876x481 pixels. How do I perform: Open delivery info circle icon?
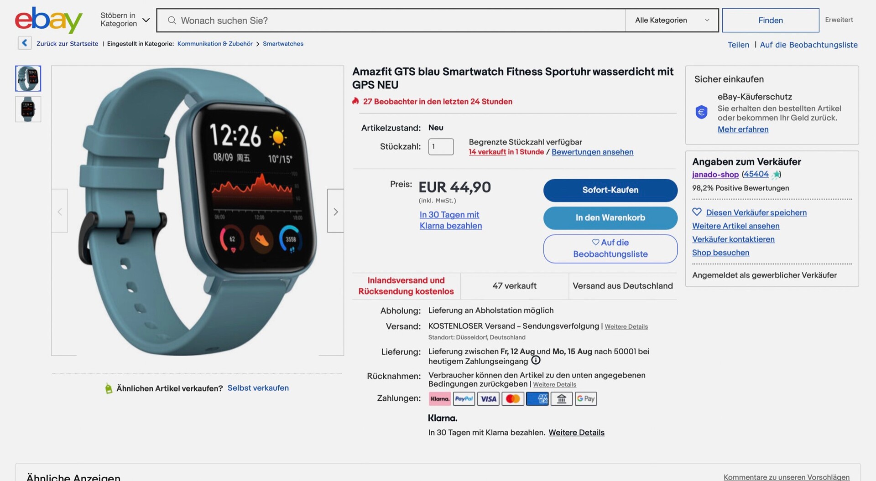[536, 360]
